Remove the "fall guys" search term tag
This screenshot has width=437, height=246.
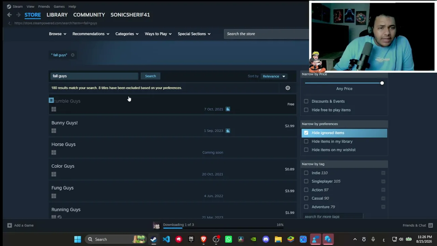[x=73, y=55]
